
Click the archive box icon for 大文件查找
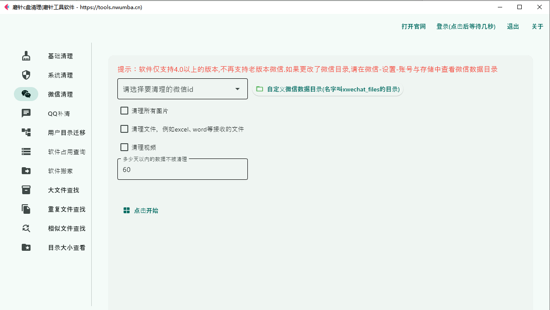tap(26, 190)
